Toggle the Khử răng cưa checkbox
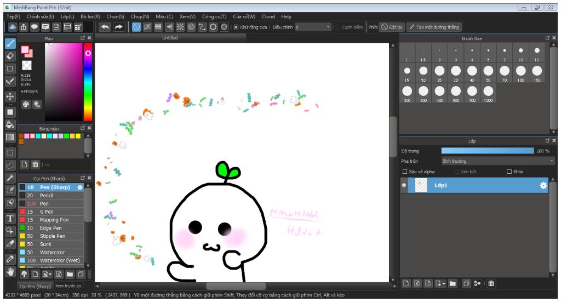The image size is (561, 302). click(x=236, y=27)
